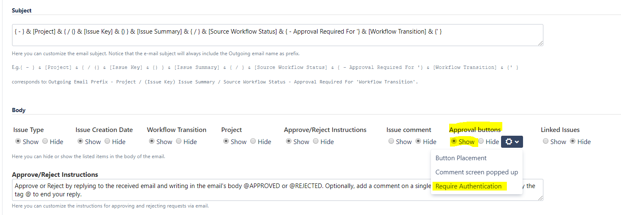Select Hide for Issue Creation Date

click(x=108, y=142)
